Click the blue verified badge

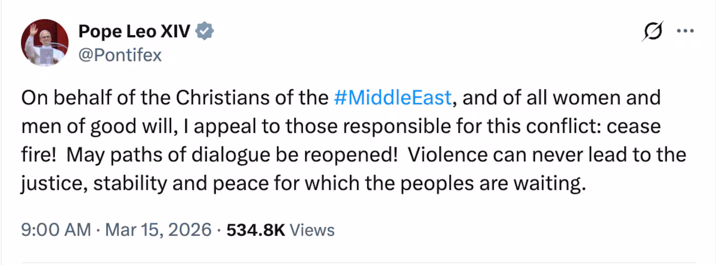pos(205,31)
